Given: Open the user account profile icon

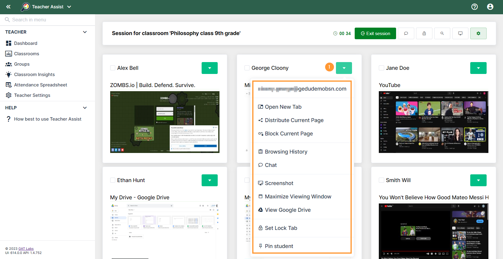Looking at the screenshot, I should (x=490, y=7).
